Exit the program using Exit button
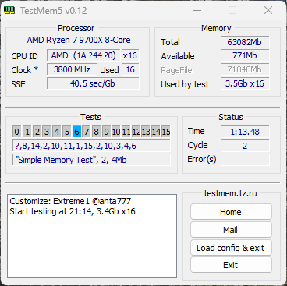 (x=231, y=265)
